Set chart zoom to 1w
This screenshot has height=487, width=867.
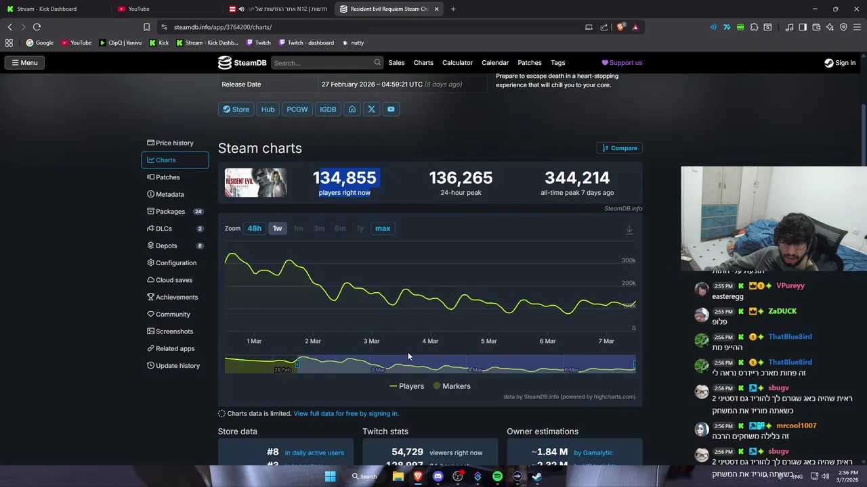pyautogui.click(x=277, y=229)
